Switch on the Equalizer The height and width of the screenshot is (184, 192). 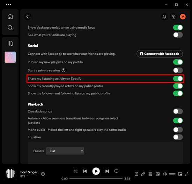178,137
